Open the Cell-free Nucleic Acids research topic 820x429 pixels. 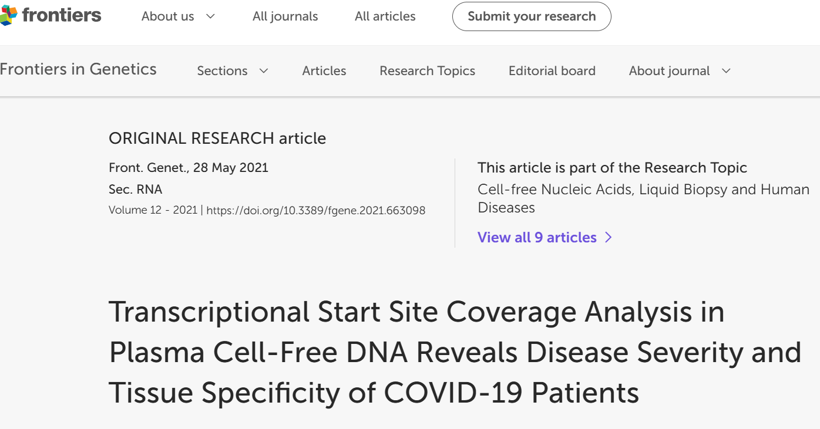coord(643,198)
